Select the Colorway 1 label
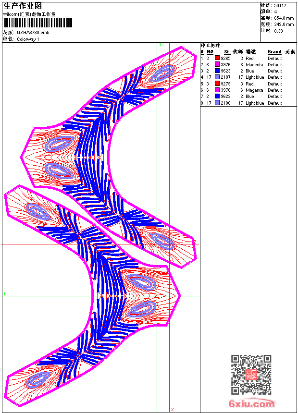This screenshot has width=298, height=413. (x=28, y=39)
